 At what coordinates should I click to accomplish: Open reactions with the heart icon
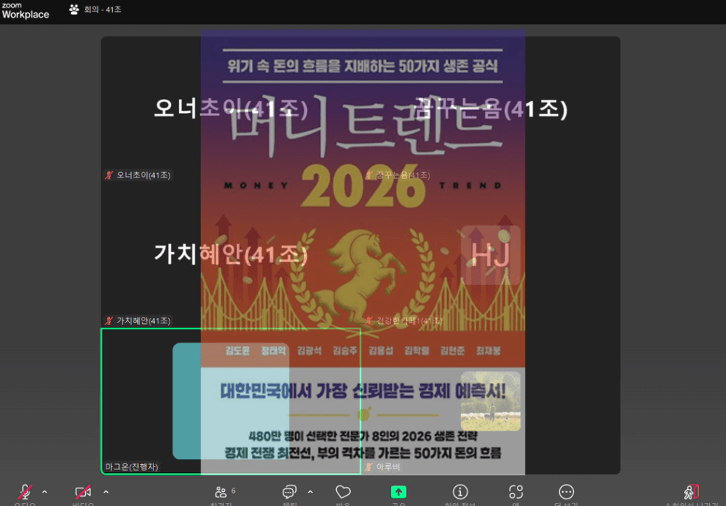click(343, 491)
